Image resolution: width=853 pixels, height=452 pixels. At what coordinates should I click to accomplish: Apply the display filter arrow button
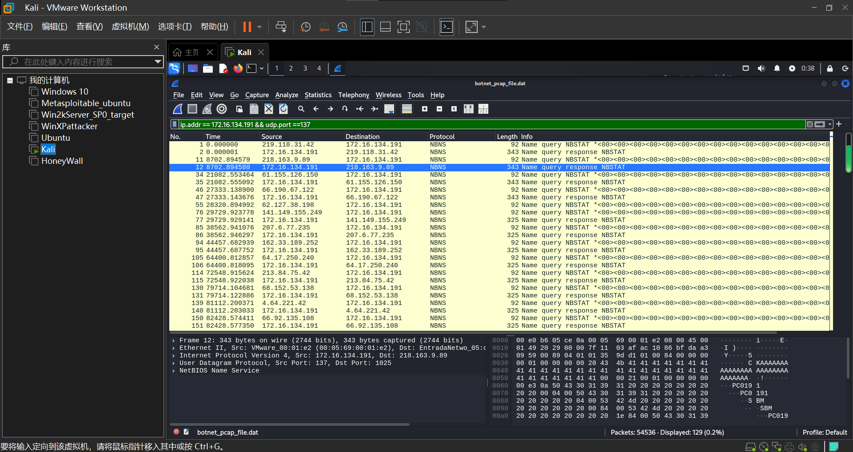coord(820,124)
